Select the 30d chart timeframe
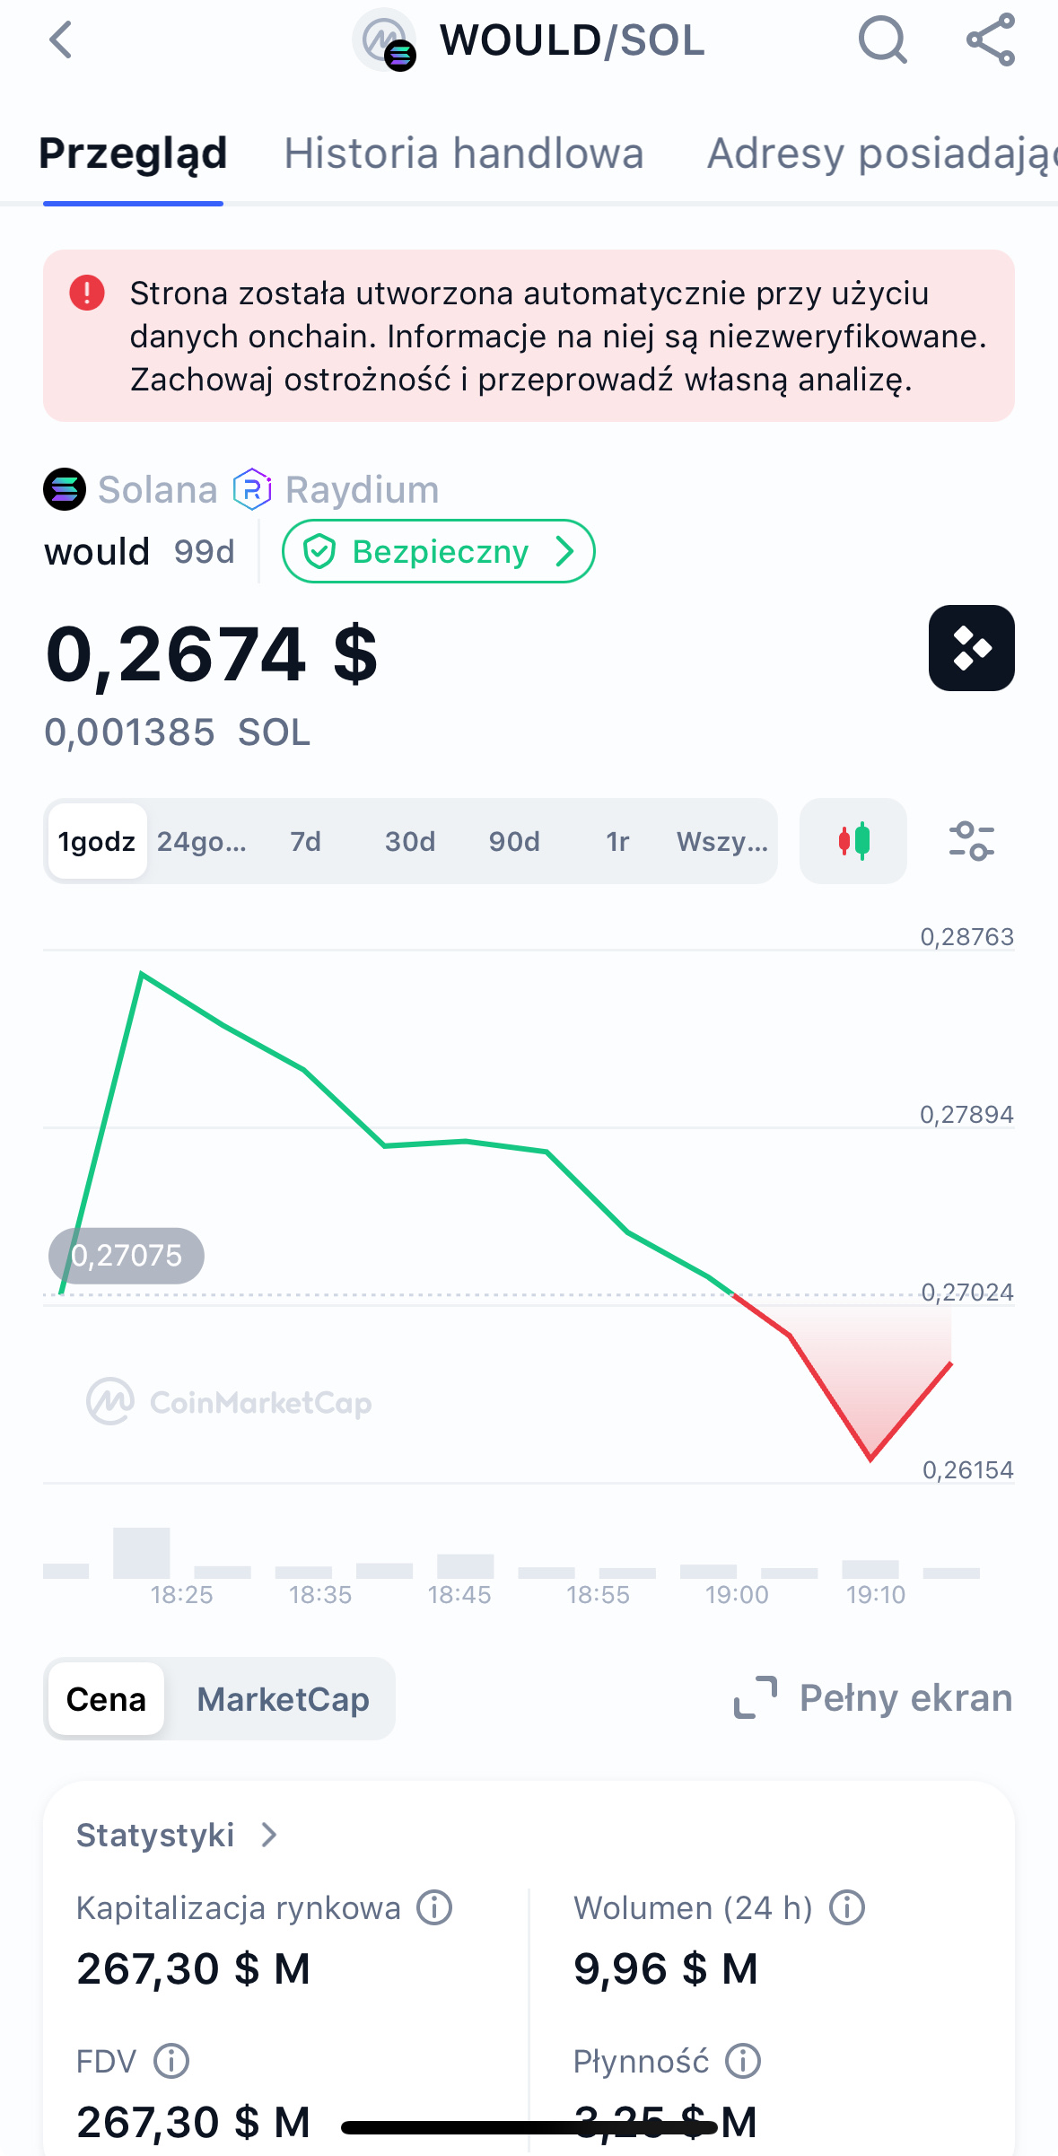 click(410, 841)
